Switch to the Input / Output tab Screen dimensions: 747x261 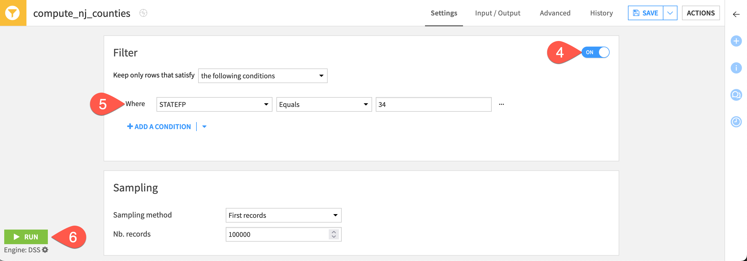click(498, 13)
